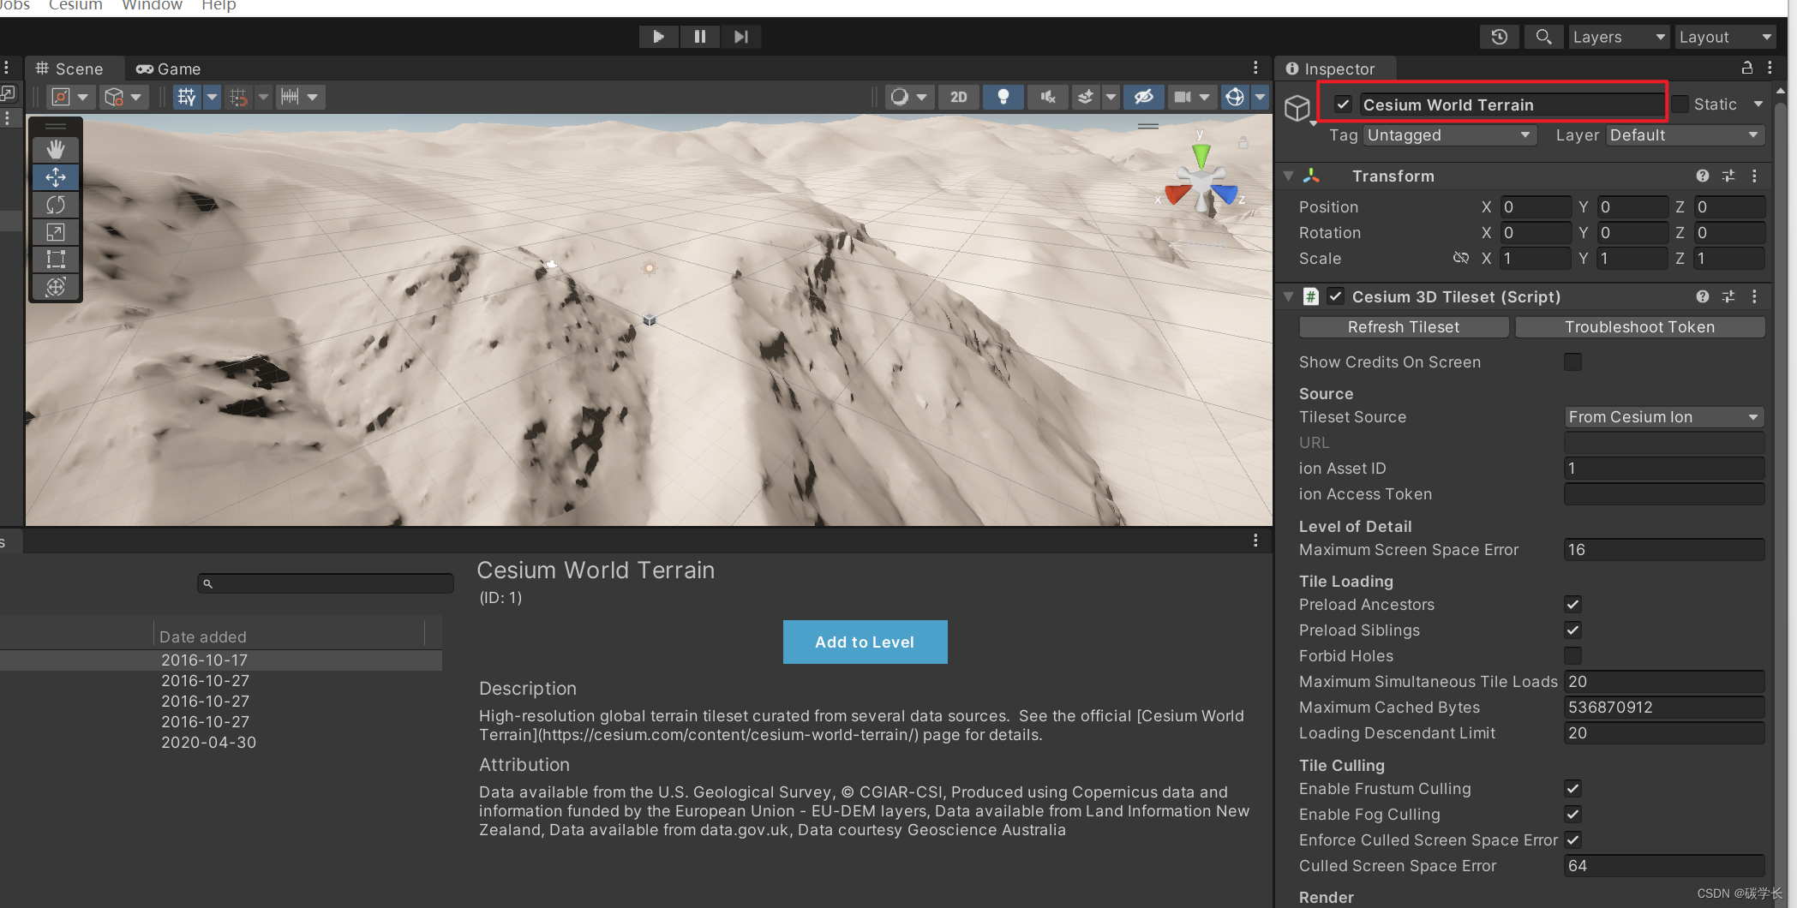Open the Layer Default dropdown
The height and width of the screenshot is (908, 1797).
click(1684, 134)
